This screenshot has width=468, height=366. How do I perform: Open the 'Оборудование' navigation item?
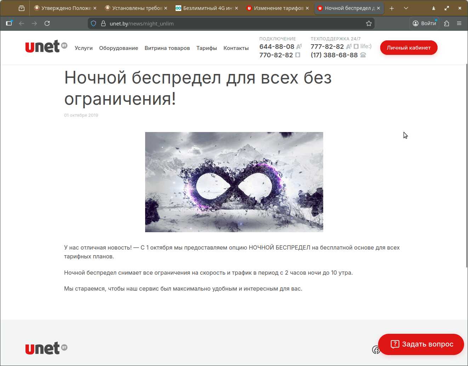119,48
